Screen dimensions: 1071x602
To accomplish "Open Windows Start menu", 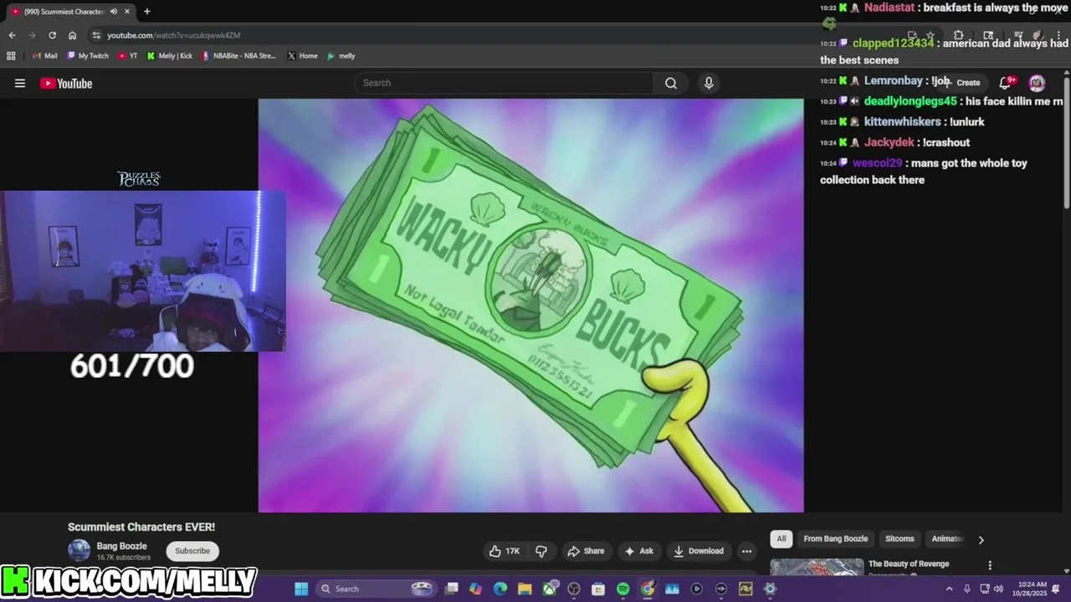I will (x=301, y=589).
